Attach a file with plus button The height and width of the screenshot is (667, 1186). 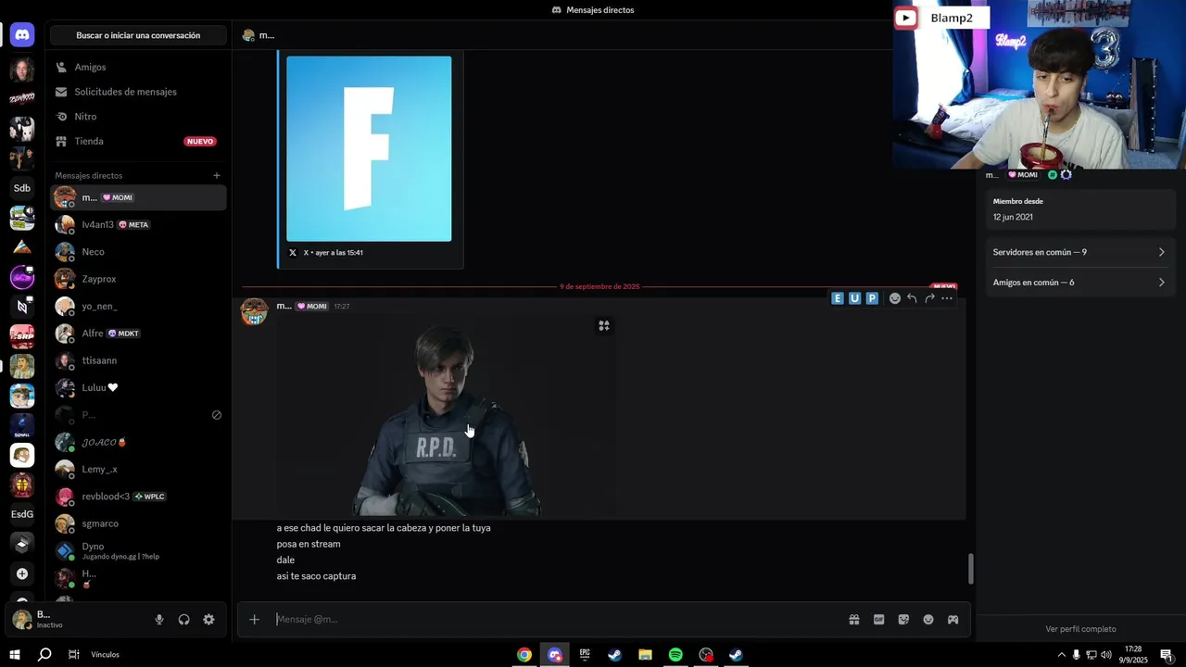tap(254, 619)
